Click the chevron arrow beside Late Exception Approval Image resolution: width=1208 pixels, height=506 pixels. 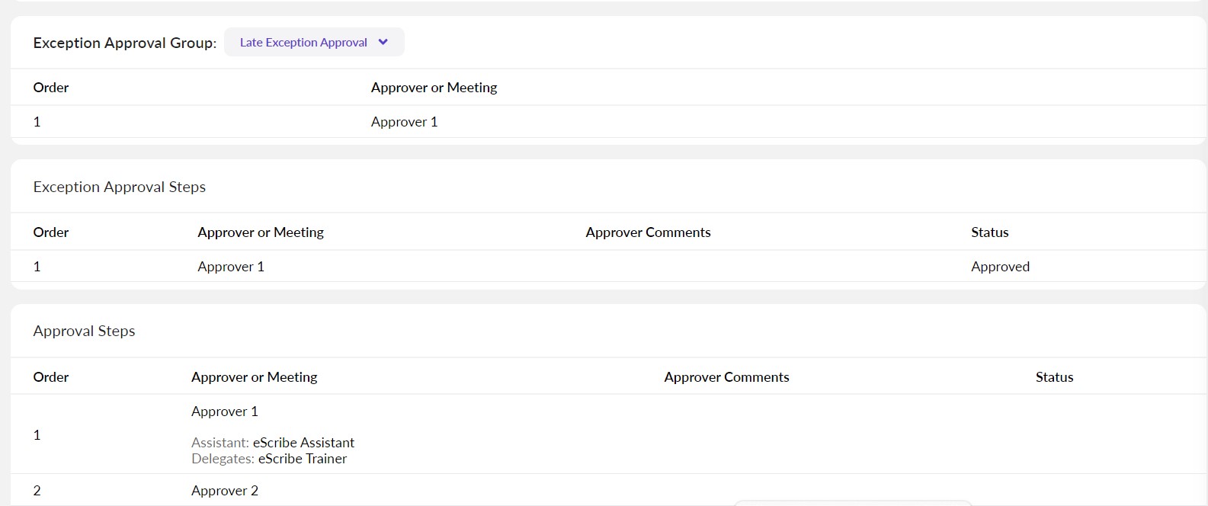click(x=383, y=43)
